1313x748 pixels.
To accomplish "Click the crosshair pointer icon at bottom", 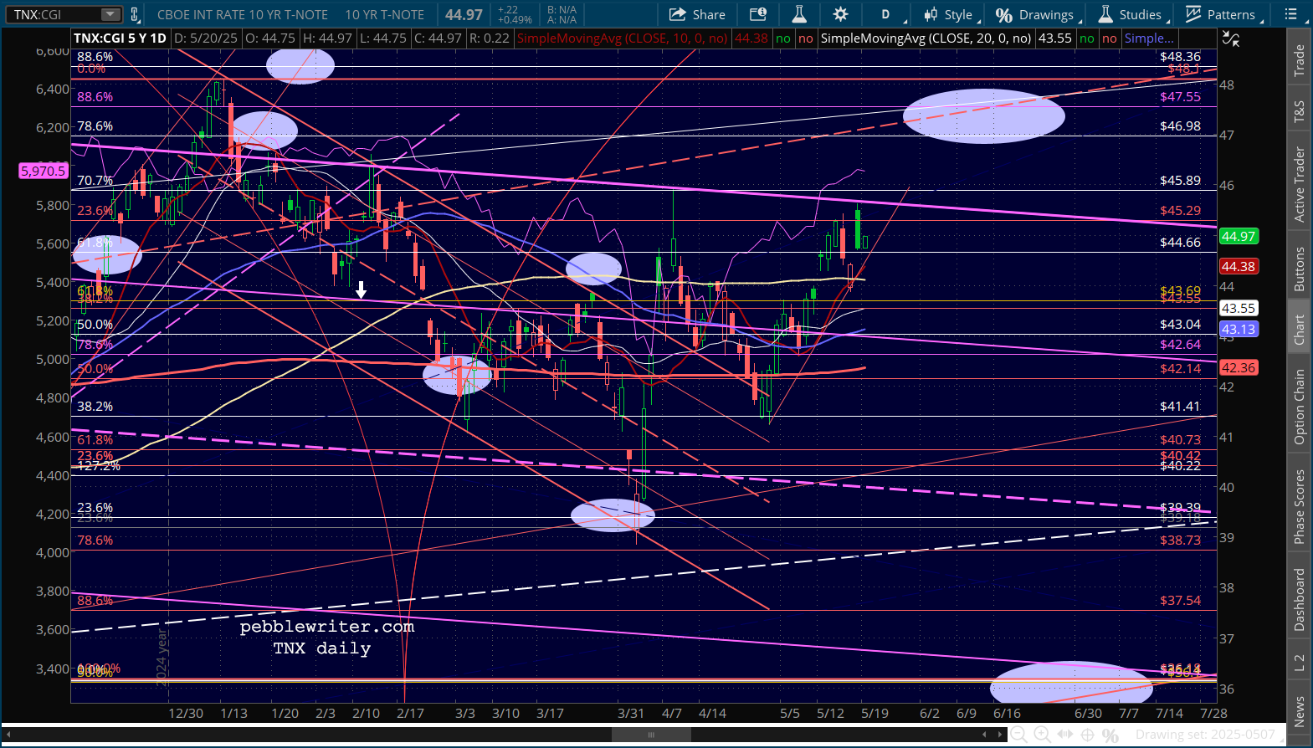I will pos(1088,735).
